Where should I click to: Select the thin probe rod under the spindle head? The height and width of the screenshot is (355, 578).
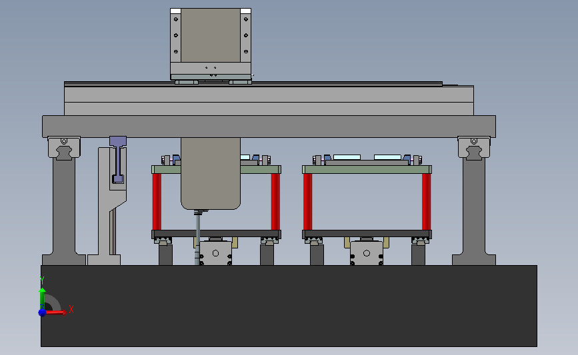coord(198,238)
